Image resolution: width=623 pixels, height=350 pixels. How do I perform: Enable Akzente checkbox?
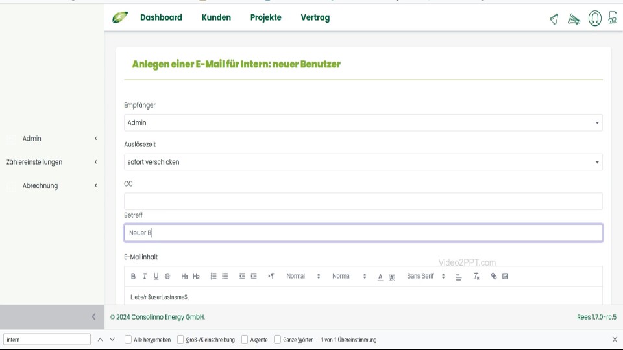point(245,340)
